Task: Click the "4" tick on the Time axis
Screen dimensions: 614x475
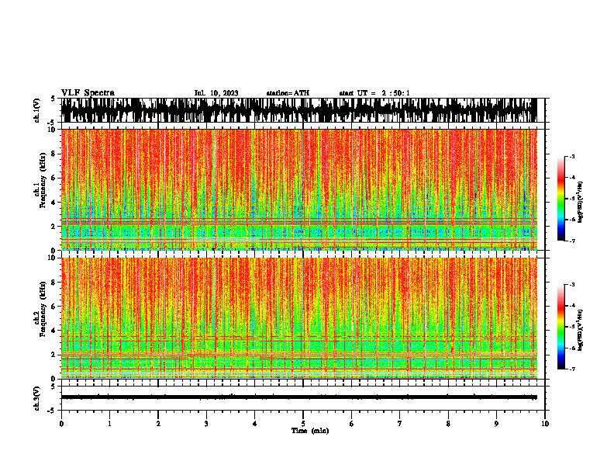Action: [x=255, y=424]
